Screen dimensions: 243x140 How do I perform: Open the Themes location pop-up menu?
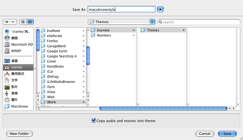121,22
